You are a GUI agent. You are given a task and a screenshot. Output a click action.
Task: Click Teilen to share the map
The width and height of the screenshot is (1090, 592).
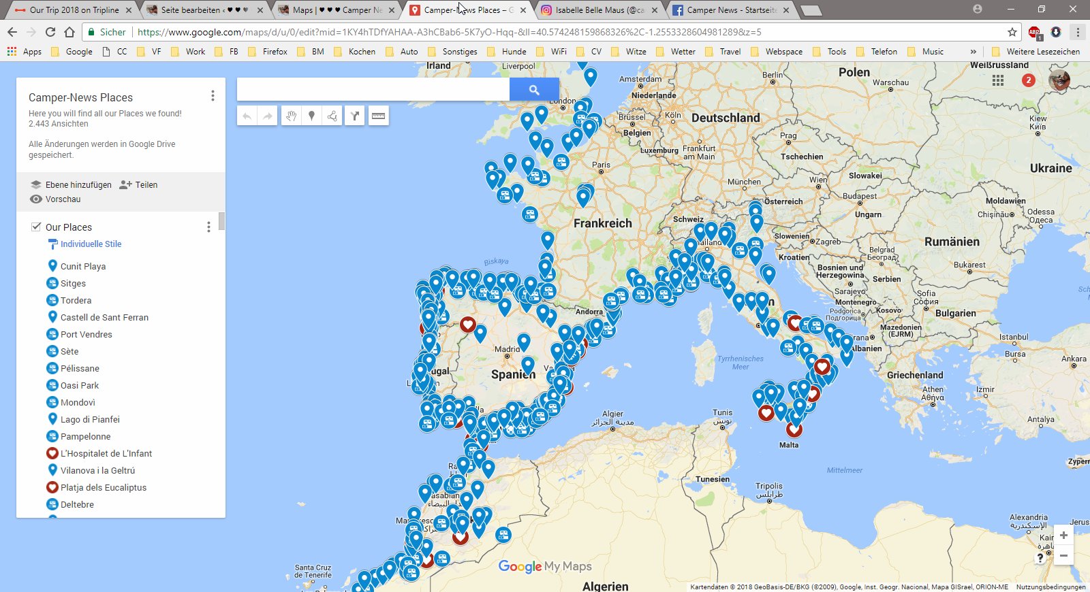pyautogui.click(x=138, y=184)
